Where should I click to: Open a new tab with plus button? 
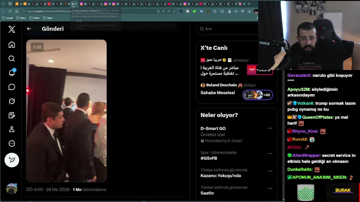click(249, 4)
